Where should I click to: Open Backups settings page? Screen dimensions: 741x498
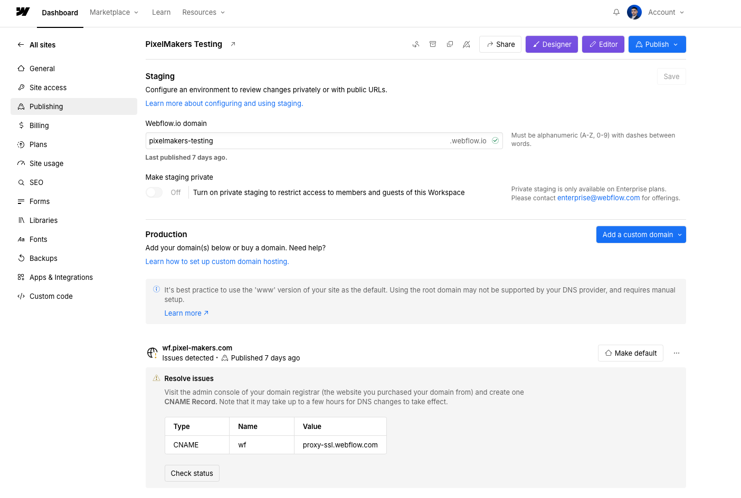click(74, 258)
